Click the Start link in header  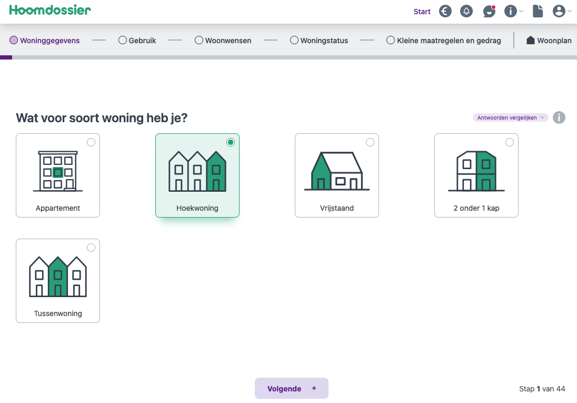[422, 12]
